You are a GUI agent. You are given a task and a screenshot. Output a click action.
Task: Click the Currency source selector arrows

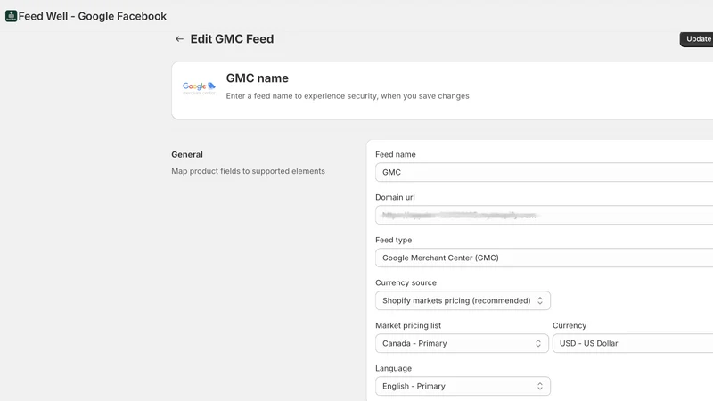(540, 300)
